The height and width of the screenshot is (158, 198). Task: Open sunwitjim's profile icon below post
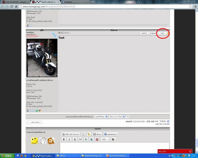coord(28,111)
